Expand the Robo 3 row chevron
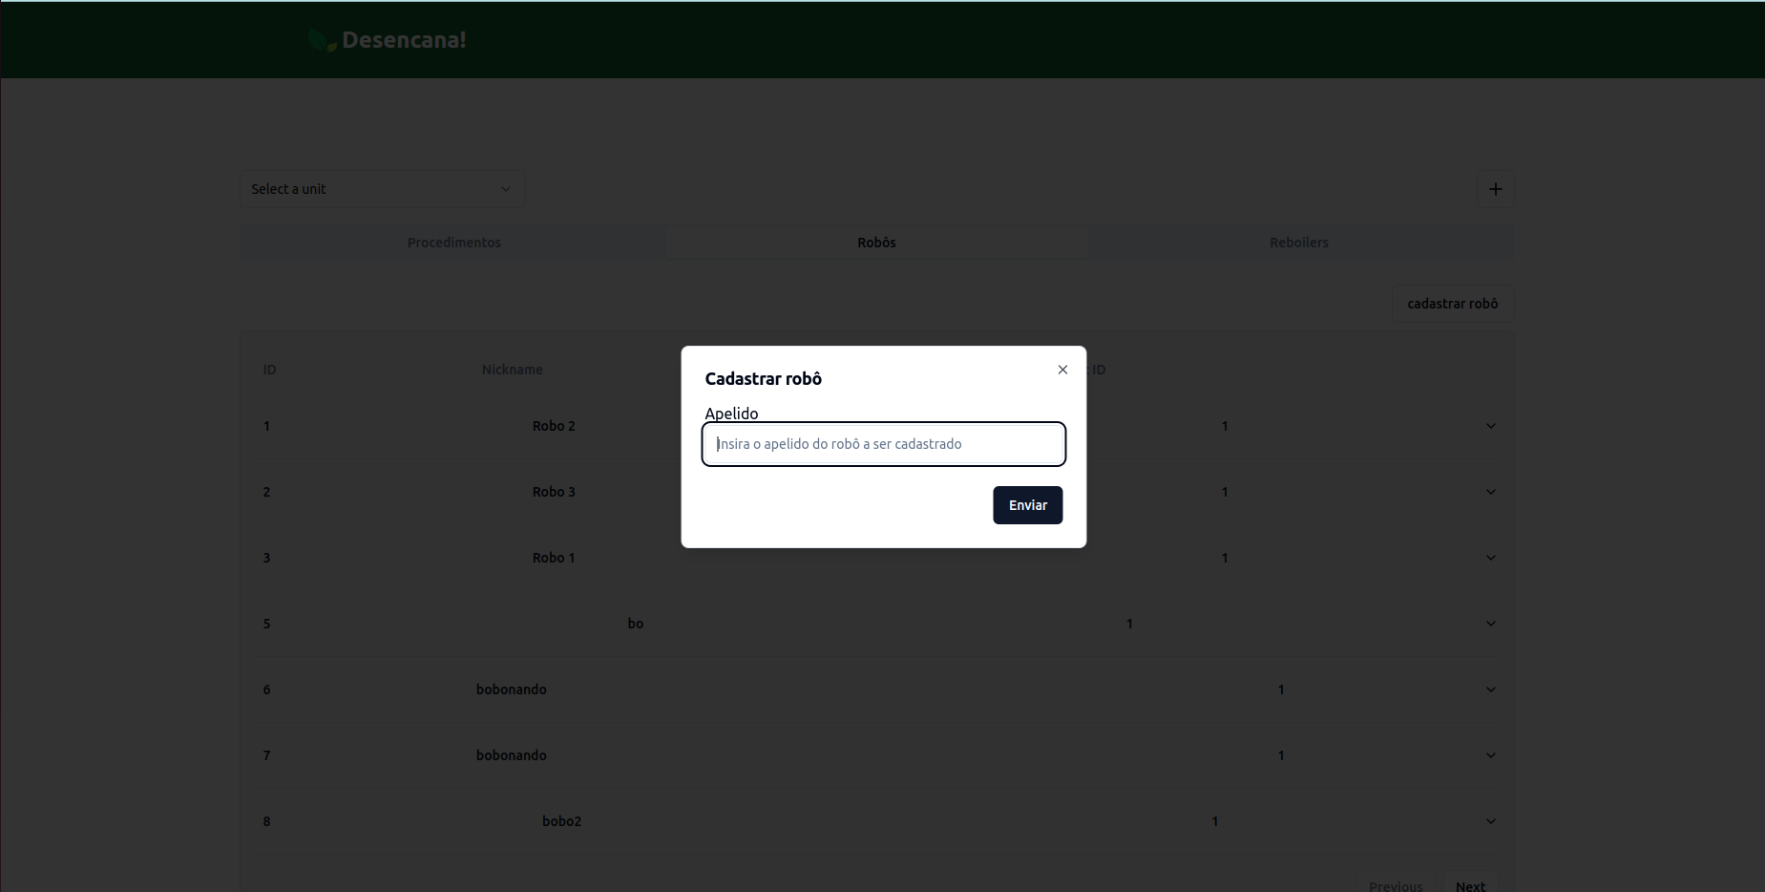Screen dimensions: 1765x892 (1491, 492)
